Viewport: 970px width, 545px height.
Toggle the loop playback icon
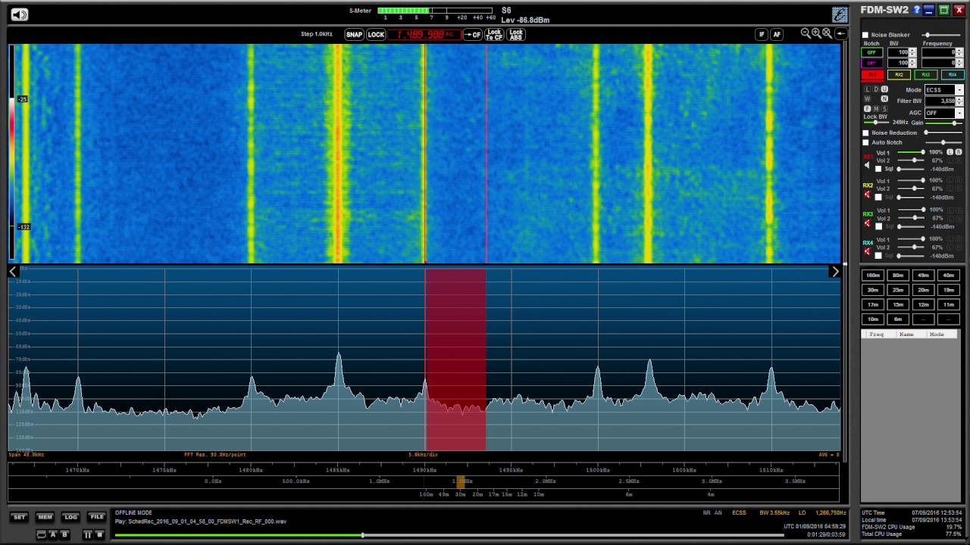pyautogui.click(x=42, y=534)
